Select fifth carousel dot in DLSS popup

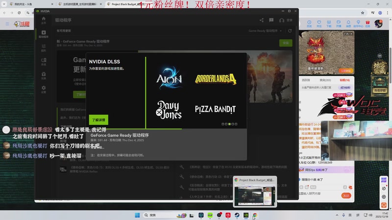click(x=236, y=124)
